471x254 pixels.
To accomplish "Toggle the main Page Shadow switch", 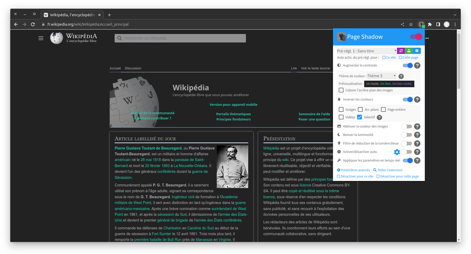I will coord(416,37).
